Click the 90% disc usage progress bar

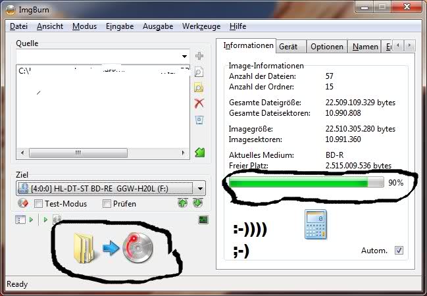click(307, 182)
